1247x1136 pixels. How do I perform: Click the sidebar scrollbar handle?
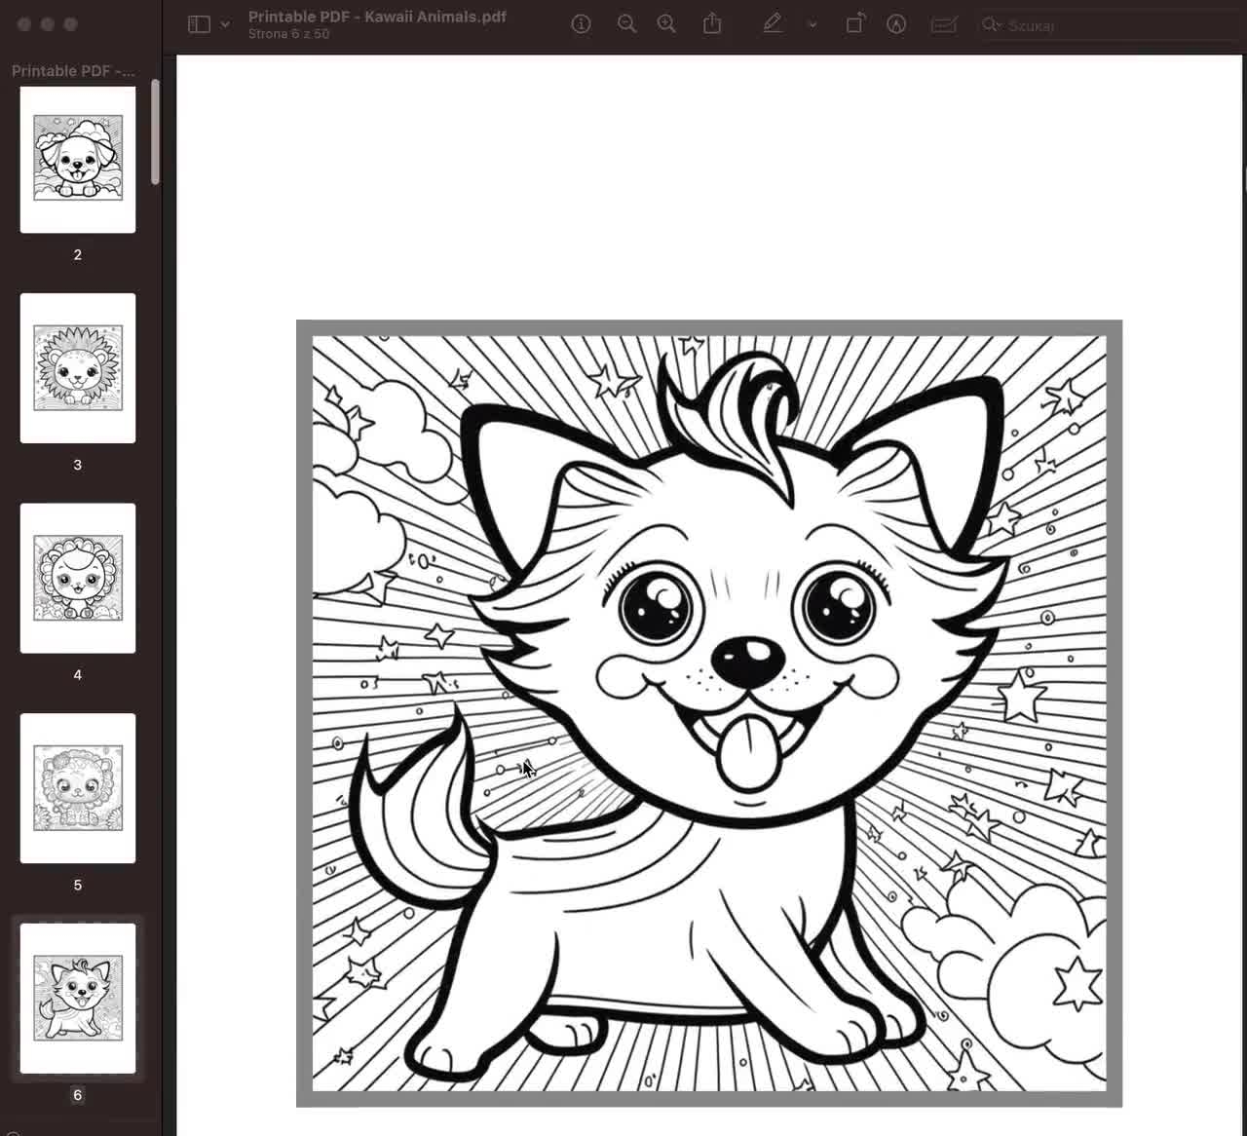click(x=155, y=132)
